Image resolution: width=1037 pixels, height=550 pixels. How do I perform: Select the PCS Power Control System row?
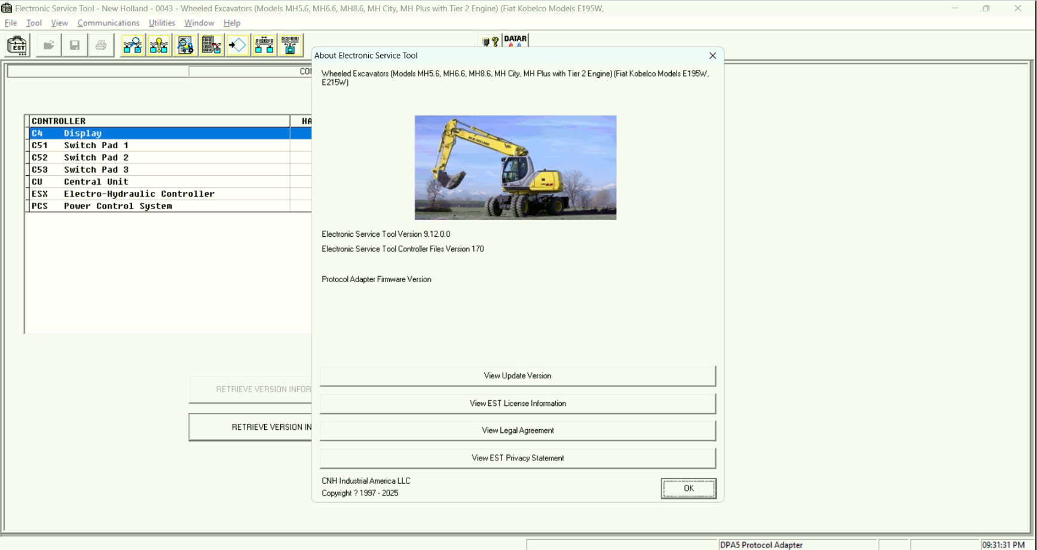click(x=170, y=206)
